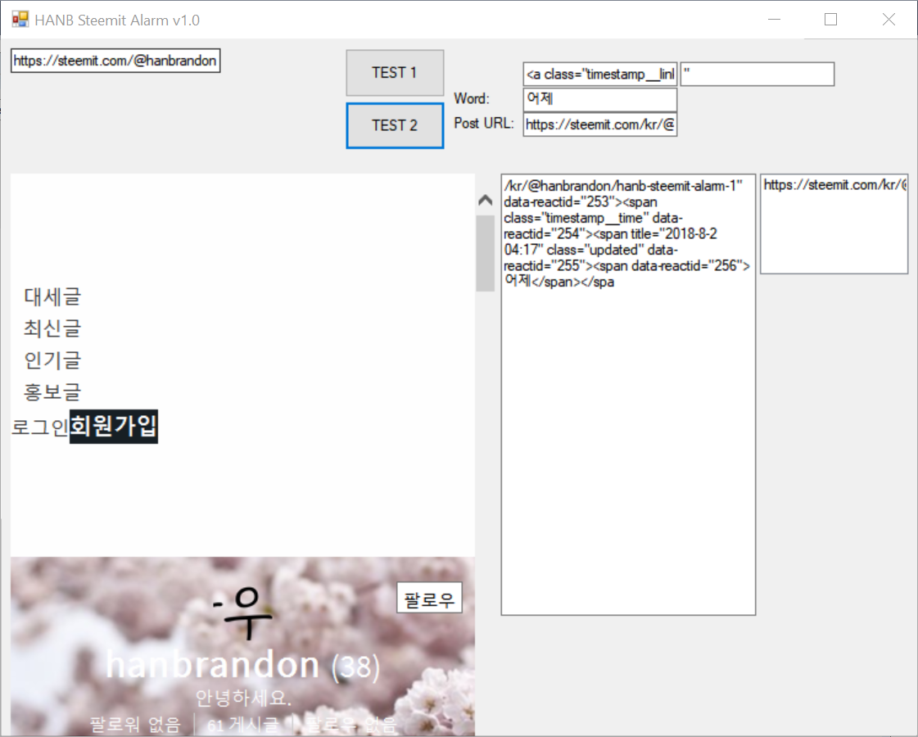The height and width of the screenshot is (737, 918).
Task: Click the 61 게시글 post count
Action: (243, 726)
